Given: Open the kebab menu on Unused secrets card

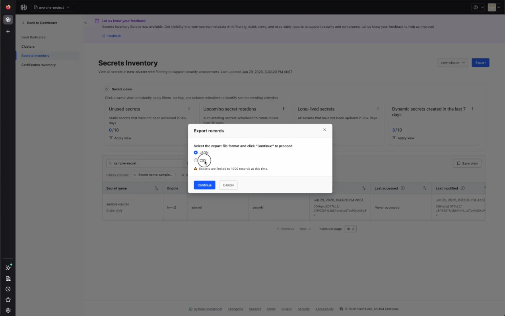Looking at the screenshot, I should (189, 108).
